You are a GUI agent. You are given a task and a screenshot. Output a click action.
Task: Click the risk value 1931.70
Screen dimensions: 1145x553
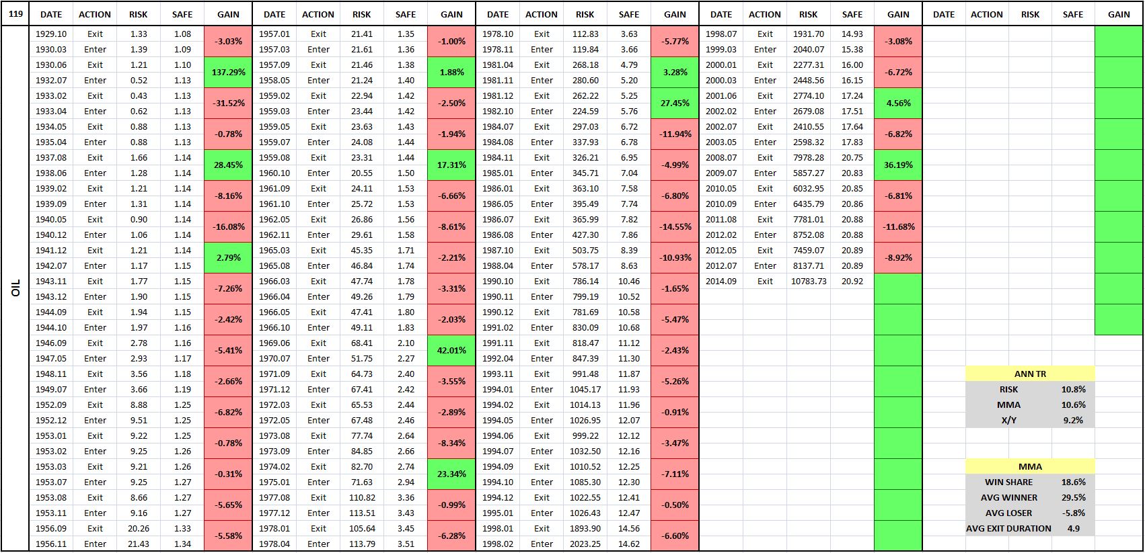pyautogui.click(x=809, y=34)
